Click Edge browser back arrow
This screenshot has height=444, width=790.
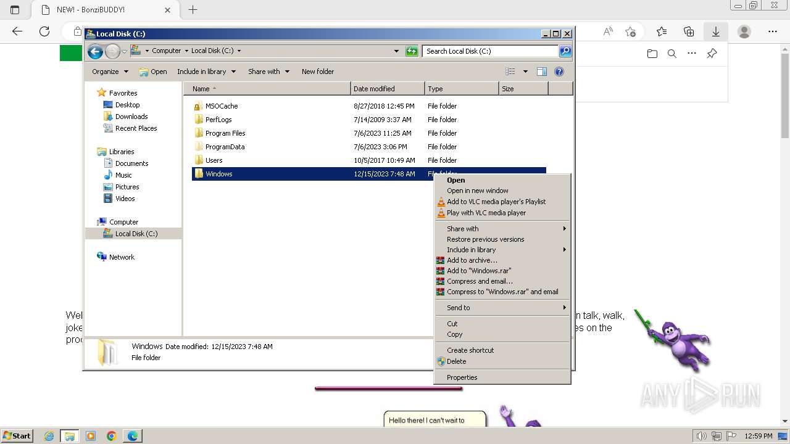(17, 31)
